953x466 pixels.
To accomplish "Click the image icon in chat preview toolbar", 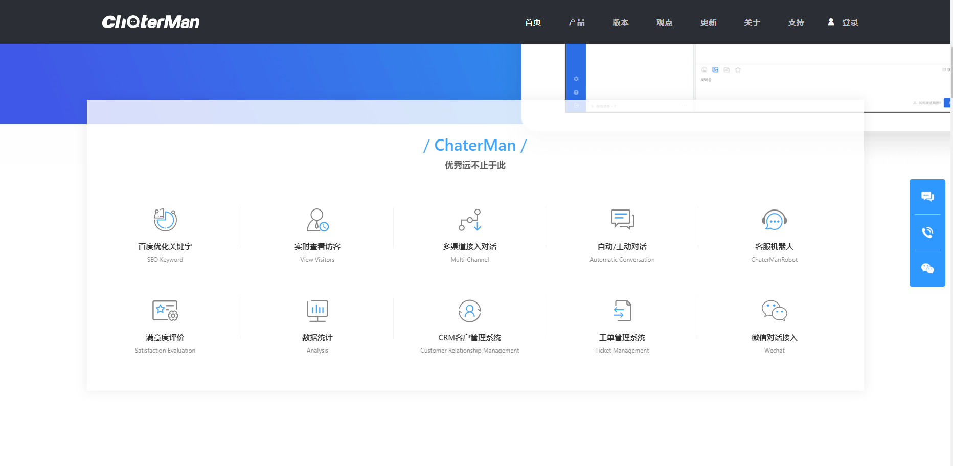I will pos(715,70).
